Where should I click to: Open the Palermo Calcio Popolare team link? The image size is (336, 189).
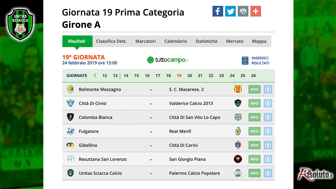click(x=195, y=173)
